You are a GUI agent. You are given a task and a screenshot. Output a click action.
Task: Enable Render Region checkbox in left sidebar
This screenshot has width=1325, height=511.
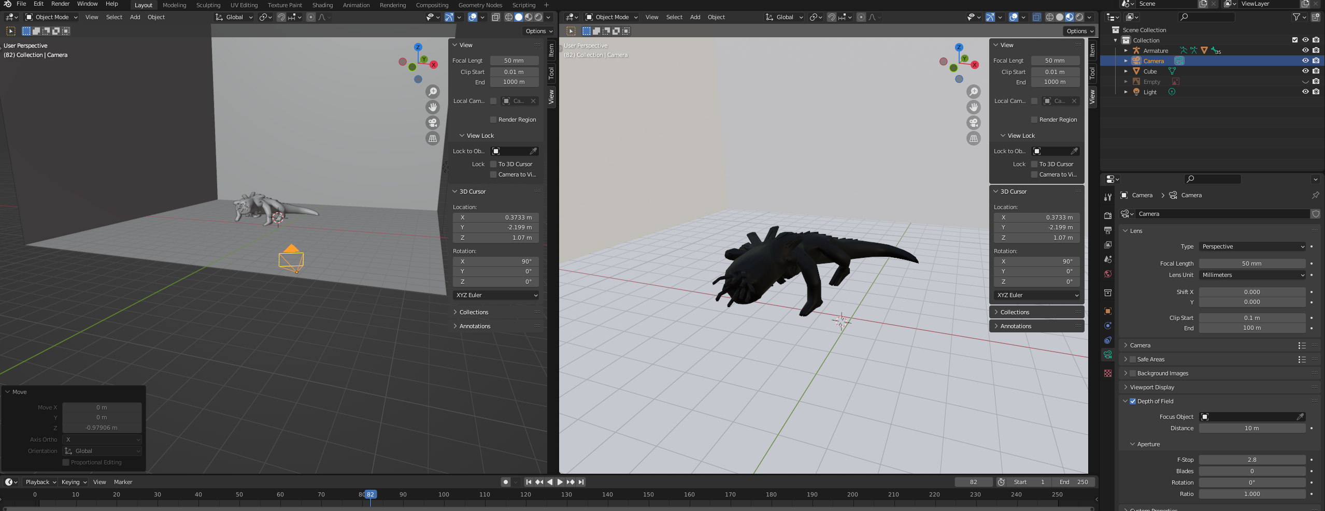click(x=493, y=120)
